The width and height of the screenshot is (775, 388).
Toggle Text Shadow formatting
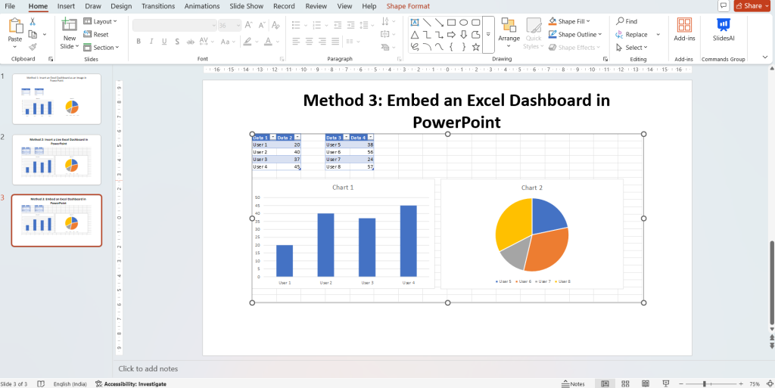(177, 42)
